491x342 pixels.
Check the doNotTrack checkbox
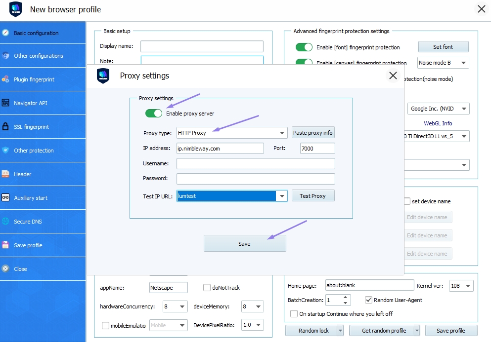click(207, 287)
